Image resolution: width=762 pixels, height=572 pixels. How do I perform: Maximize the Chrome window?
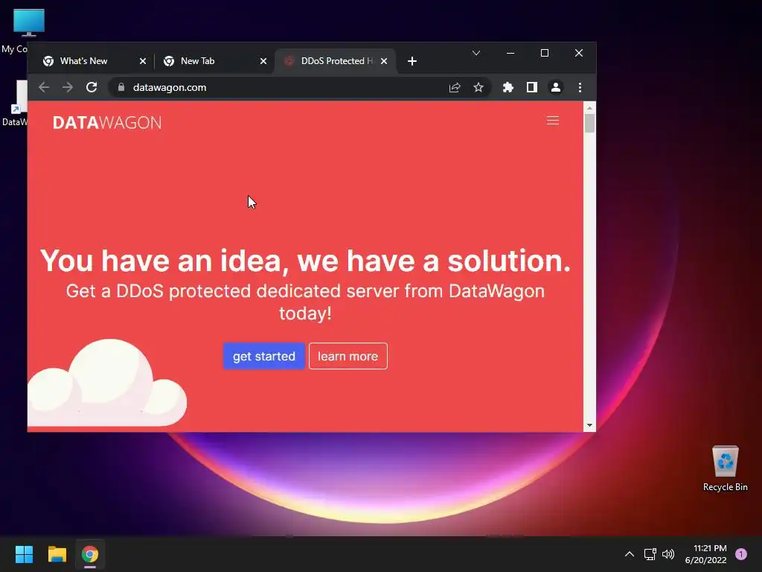pyautogui.click(x=544, y=53)
